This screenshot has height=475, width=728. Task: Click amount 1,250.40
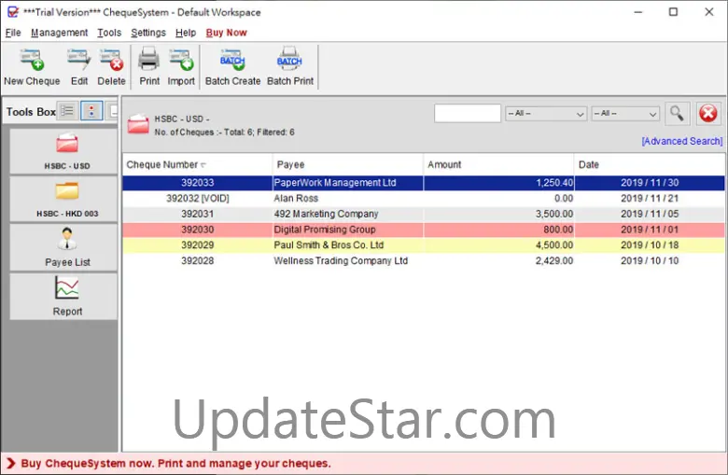[554, 183]
